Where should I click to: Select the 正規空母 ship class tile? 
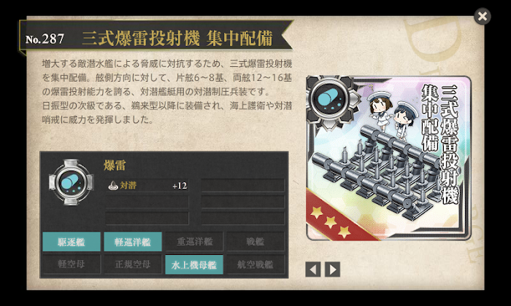[x=133, y=264]
